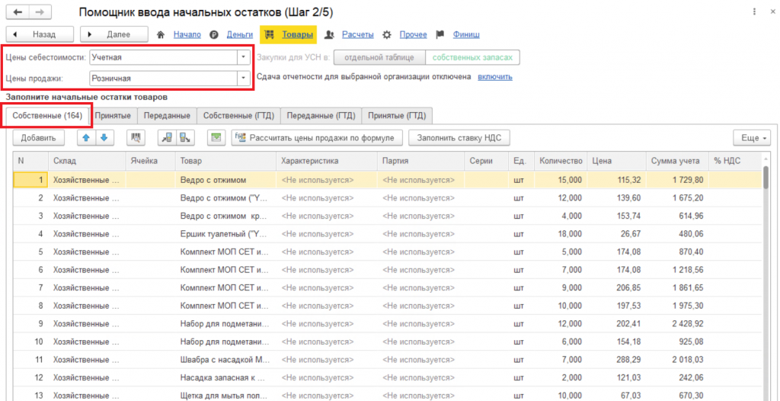Click the people icon beside Расчеты
Viewport: 780px width, 401px height.
pos(329,35)
